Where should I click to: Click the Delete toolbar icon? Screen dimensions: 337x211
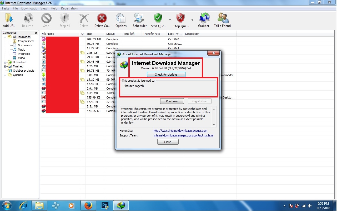click(84, 18)
